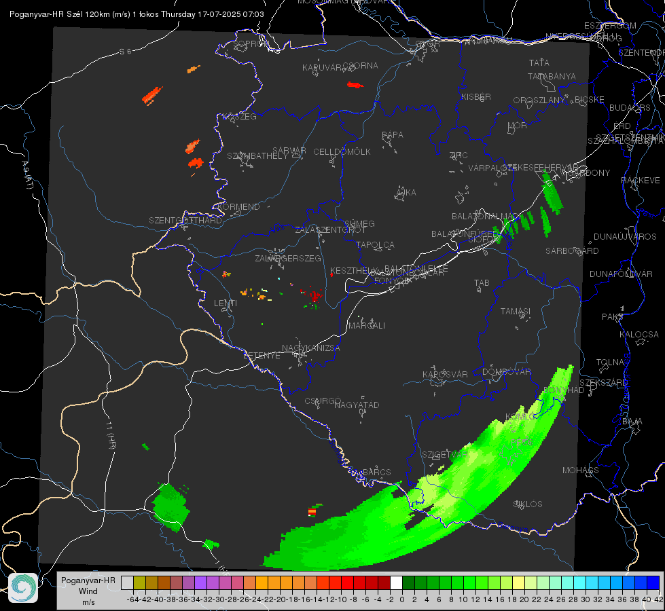665x611 pixels.
Task: Pick the light gray swatch at legend start
Action: [127, 582]
